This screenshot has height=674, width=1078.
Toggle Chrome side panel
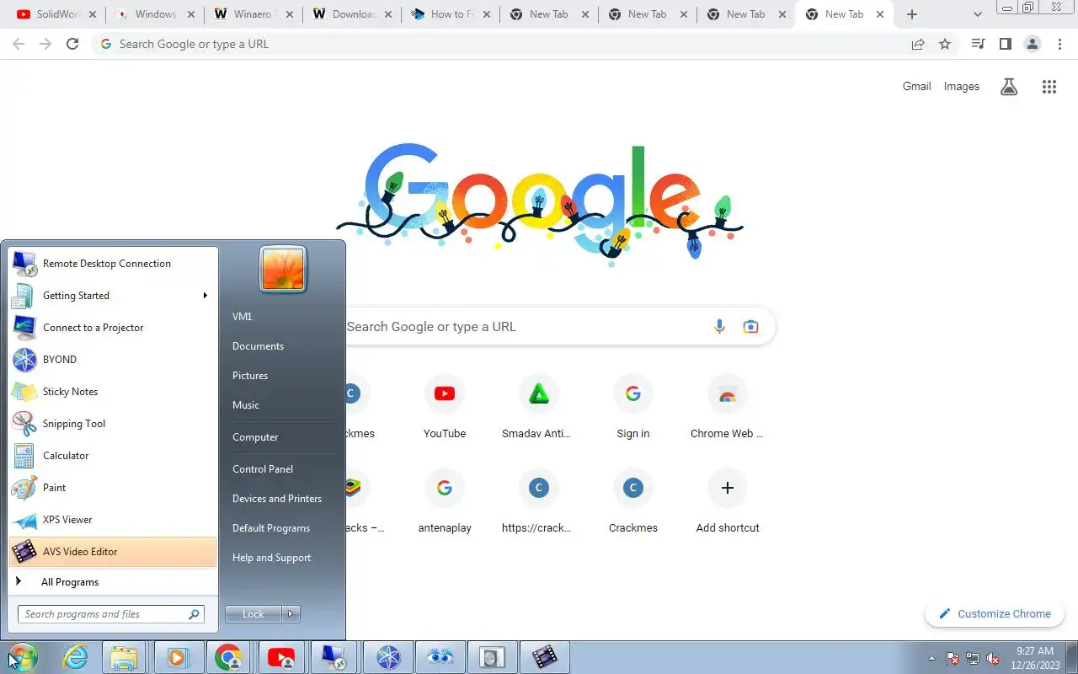click(x=1005, y=44)
